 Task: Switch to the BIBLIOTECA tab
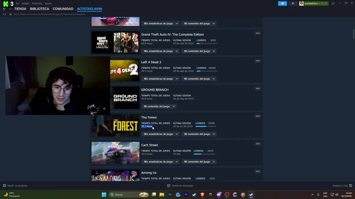(39, 9)
